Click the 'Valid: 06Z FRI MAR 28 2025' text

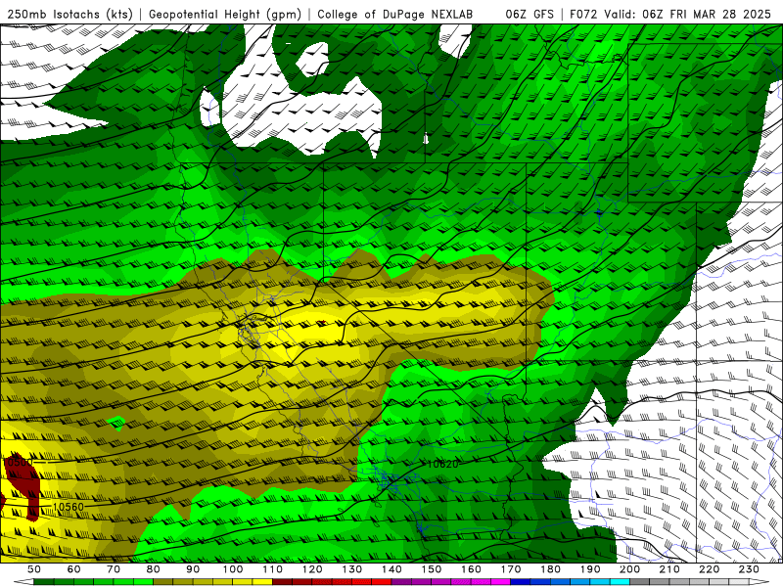click(x=688, y=15)
